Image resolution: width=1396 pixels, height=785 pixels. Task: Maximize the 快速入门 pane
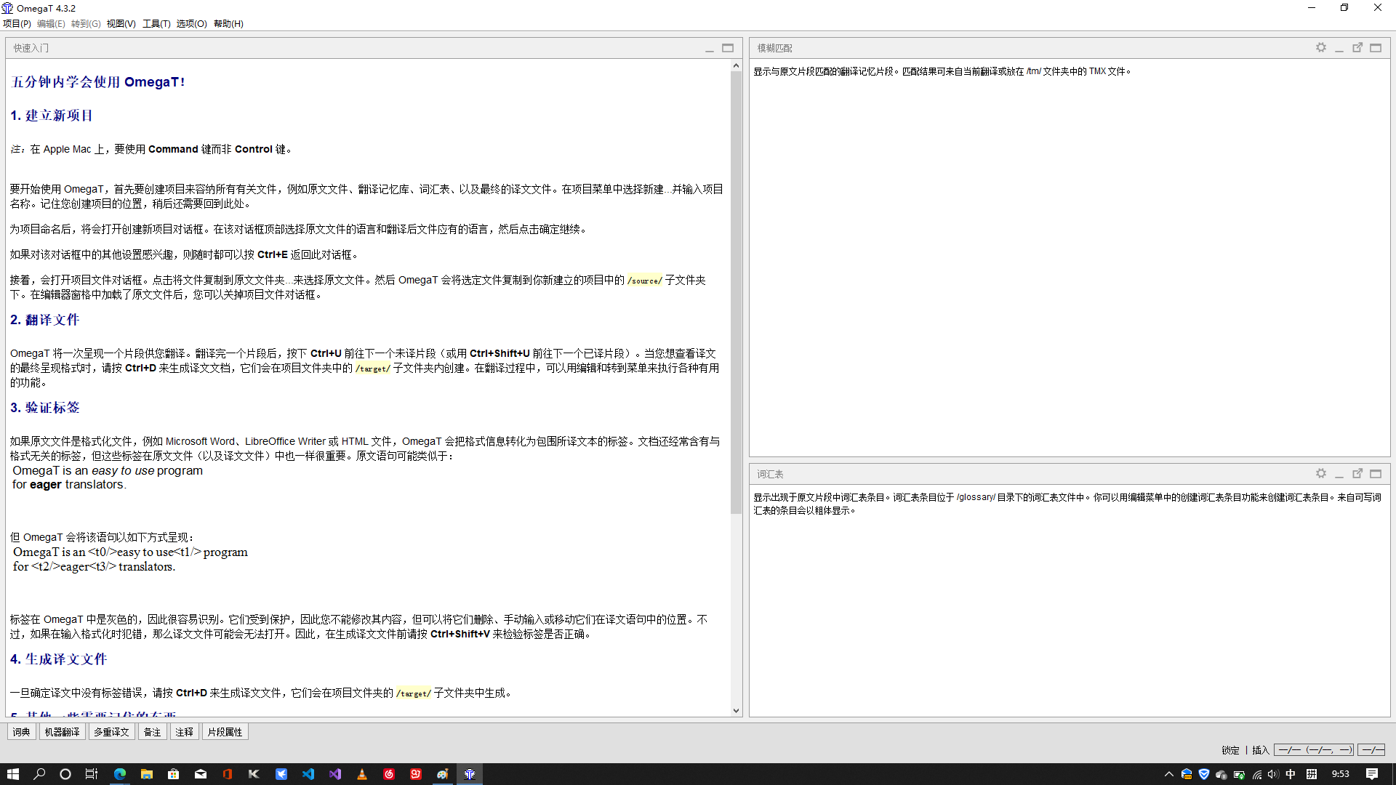[728, 47]
